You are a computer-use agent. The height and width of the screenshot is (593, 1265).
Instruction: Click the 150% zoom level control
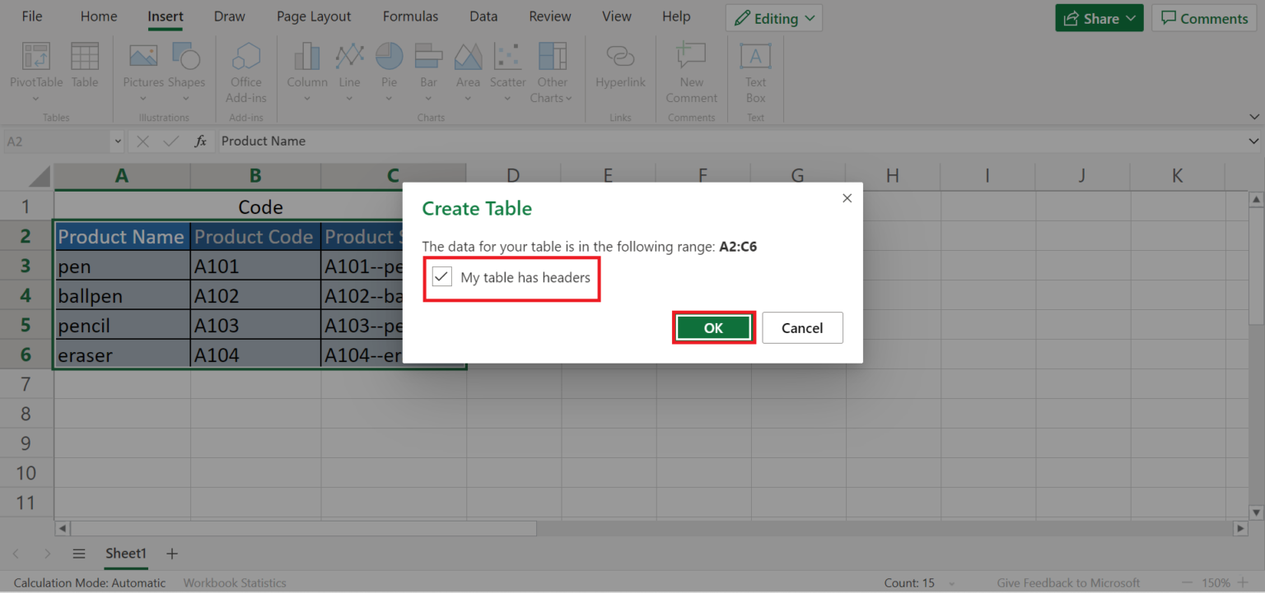tap(1216, 582)
